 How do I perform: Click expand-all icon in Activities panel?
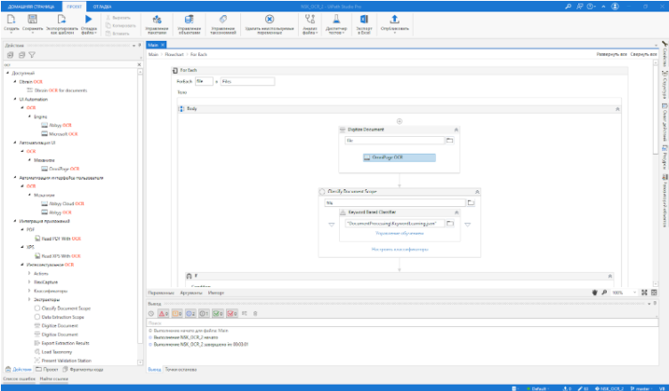pos(11,55)
